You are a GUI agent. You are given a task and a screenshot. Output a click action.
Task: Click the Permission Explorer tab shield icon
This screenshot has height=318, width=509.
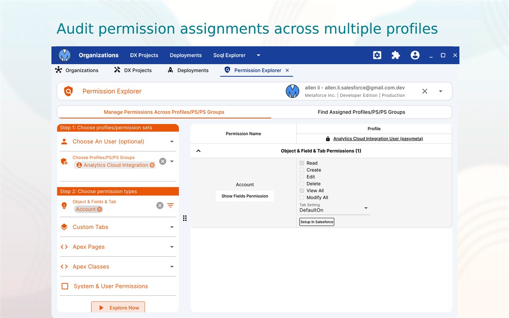[227, 70]
